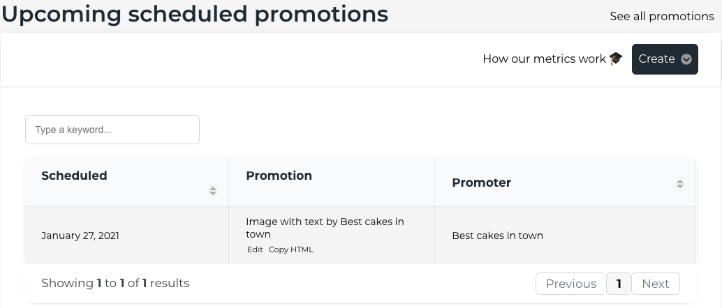722x308 pixels.
Task: Click the Upcoming scheduled promotions heading
Action: pos(196,14)
